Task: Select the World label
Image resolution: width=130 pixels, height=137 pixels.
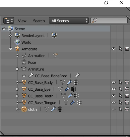Action: pos(26,42)
